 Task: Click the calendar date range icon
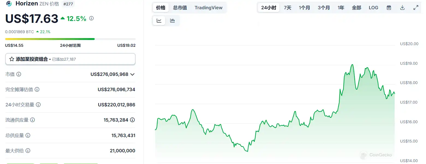[389, 8]
